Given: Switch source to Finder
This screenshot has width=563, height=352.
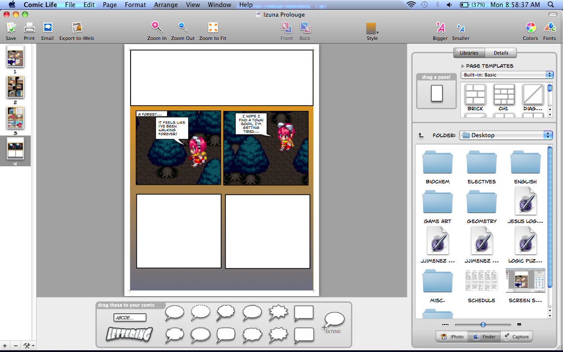Looking at the screenshot, I should tap(484, 337).
